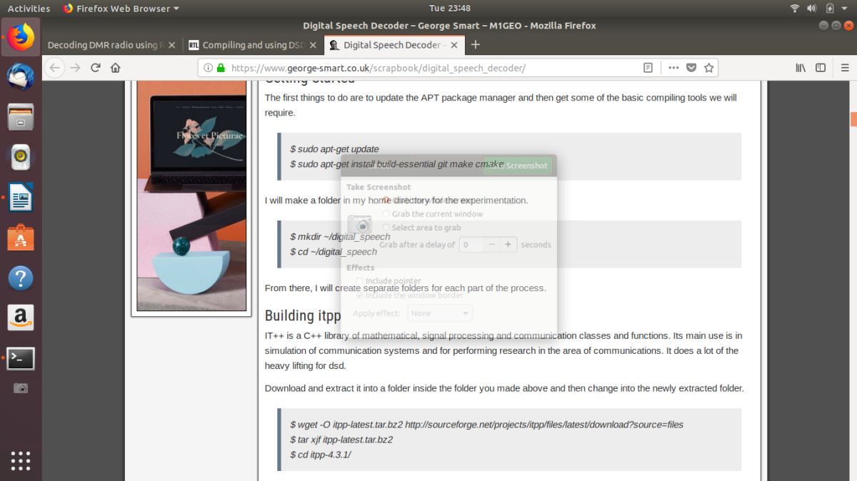Choose Select area to grab option
This screenshot has height=481, width=857.
click(422, 228)
